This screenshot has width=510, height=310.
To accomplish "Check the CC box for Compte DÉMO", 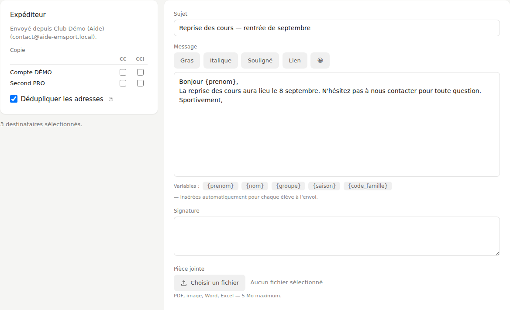I will (x=123, y=72).
